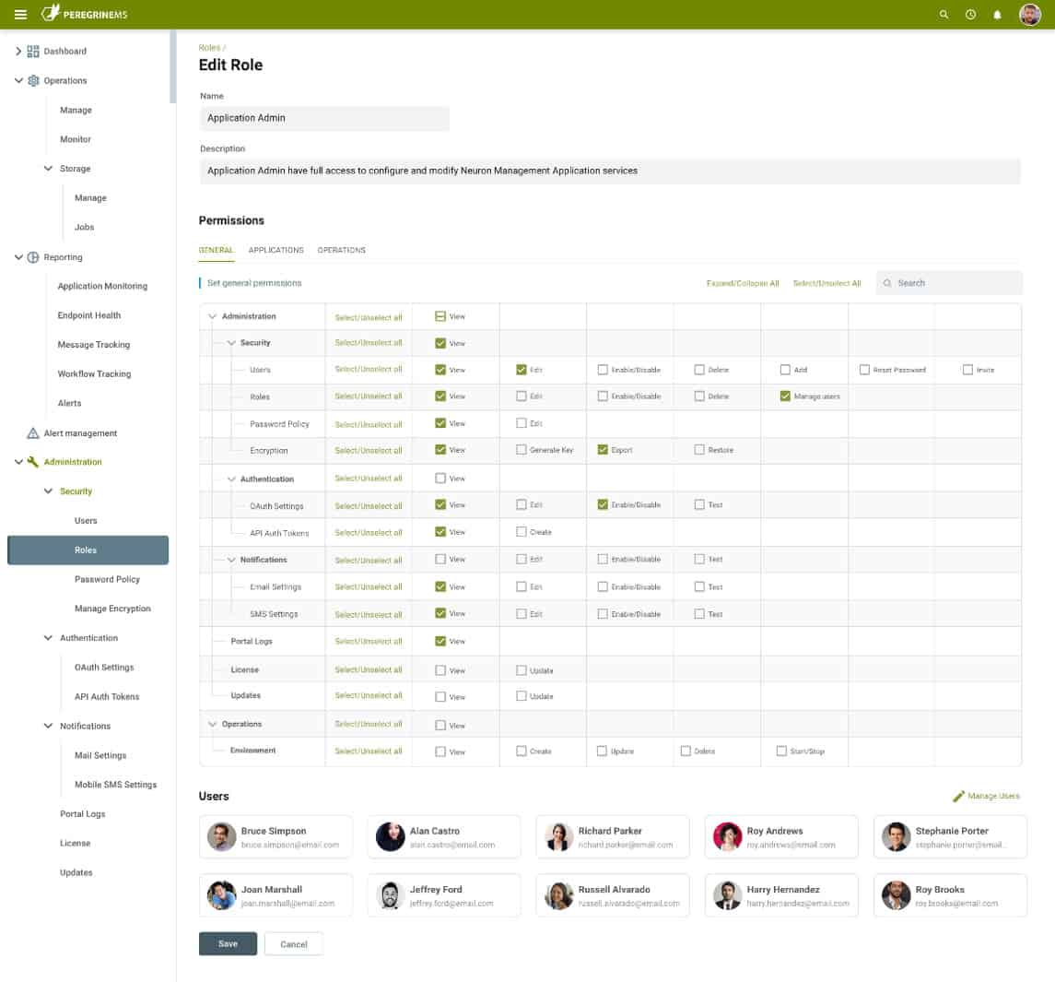The height and width of the screenshot is (982, 1055).
Task: Collapse the sidebar Security chevron
Action: click(x=48, y=491)
